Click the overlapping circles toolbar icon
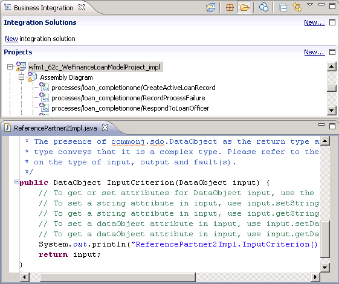 click(263, 7)
